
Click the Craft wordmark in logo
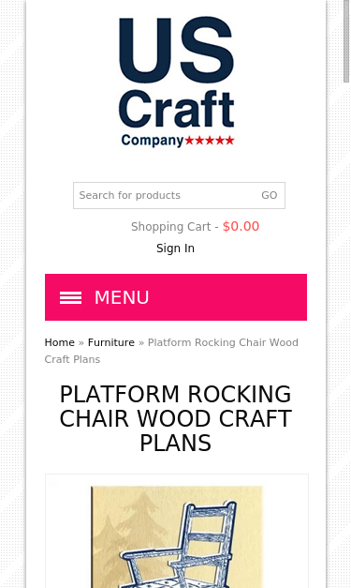pos(176,109)
